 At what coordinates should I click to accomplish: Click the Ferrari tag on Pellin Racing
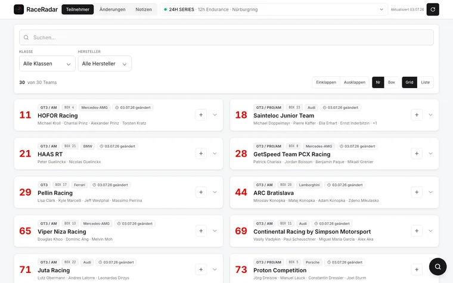pos(79,185)
